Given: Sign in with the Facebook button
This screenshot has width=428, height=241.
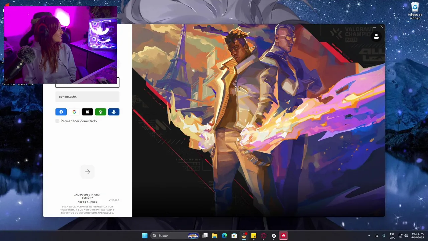Looking at the screenshot, I should pos(61,112).
